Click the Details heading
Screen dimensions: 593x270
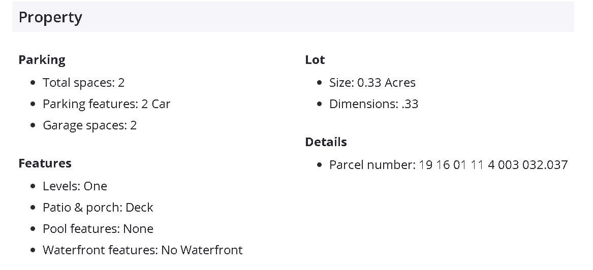(x=326, y=142)
